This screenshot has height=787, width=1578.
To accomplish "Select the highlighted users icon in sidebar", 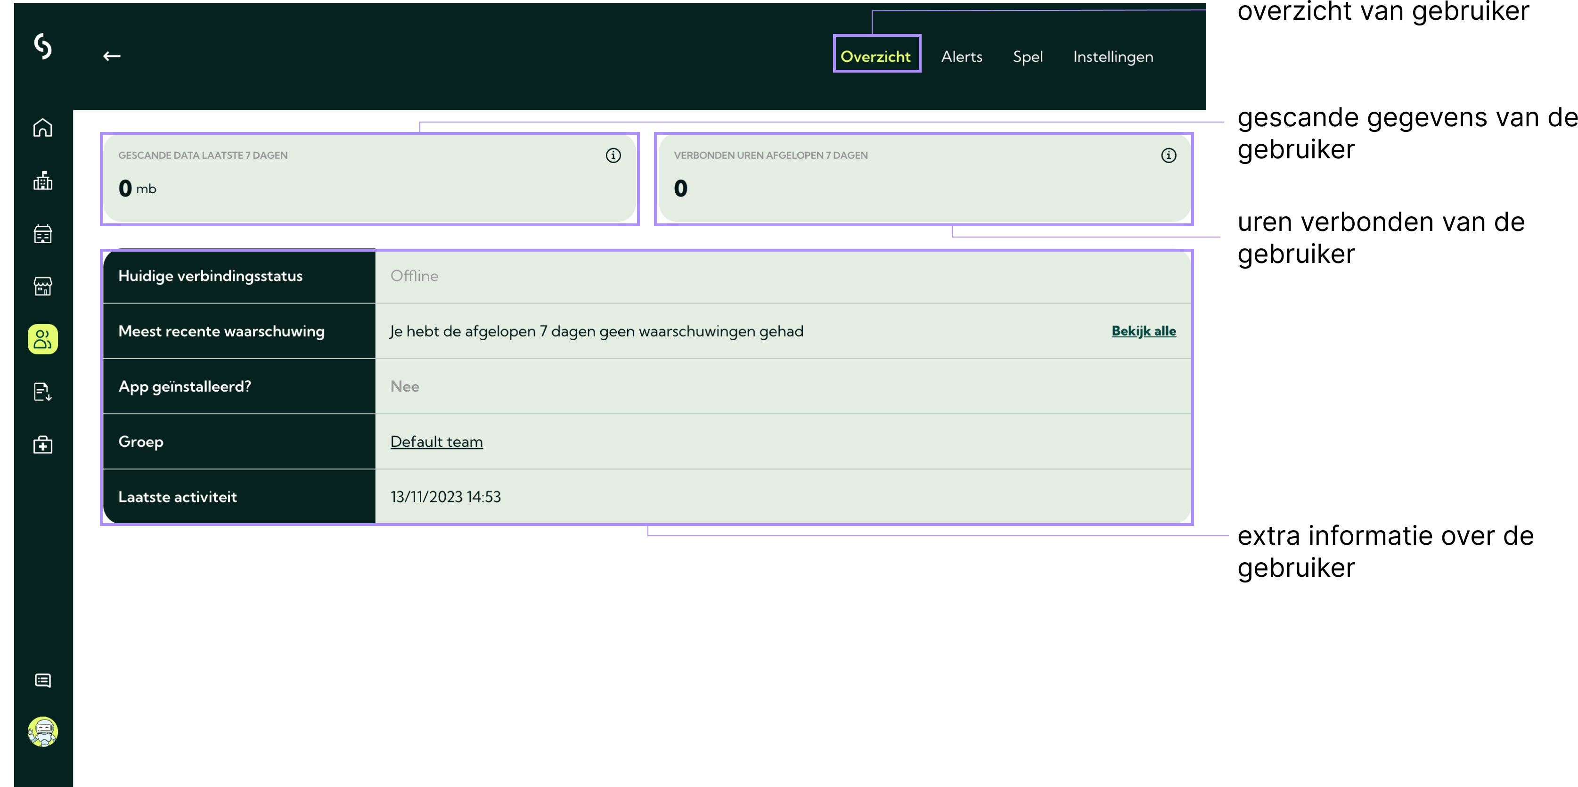I will point(43,339).
